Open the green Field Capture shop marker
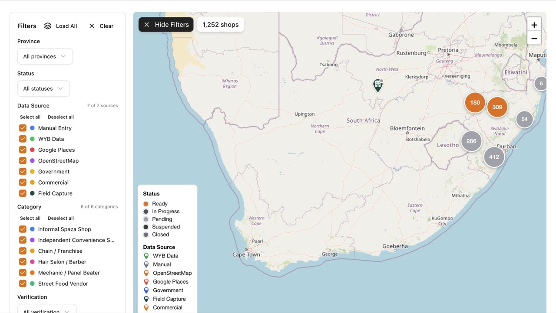This screenshot has width=556, height=313. (x=378, y=85)
